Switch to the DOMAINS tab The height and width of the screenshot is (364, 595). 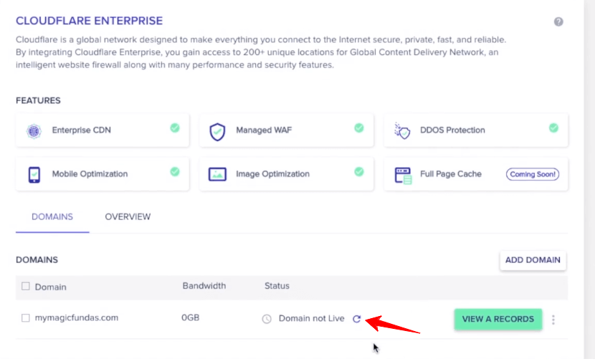(x=52, y=217)
